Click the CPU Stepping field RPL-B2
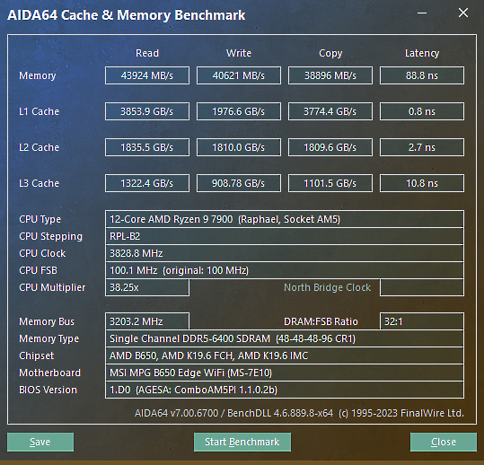 click(285, 236)
